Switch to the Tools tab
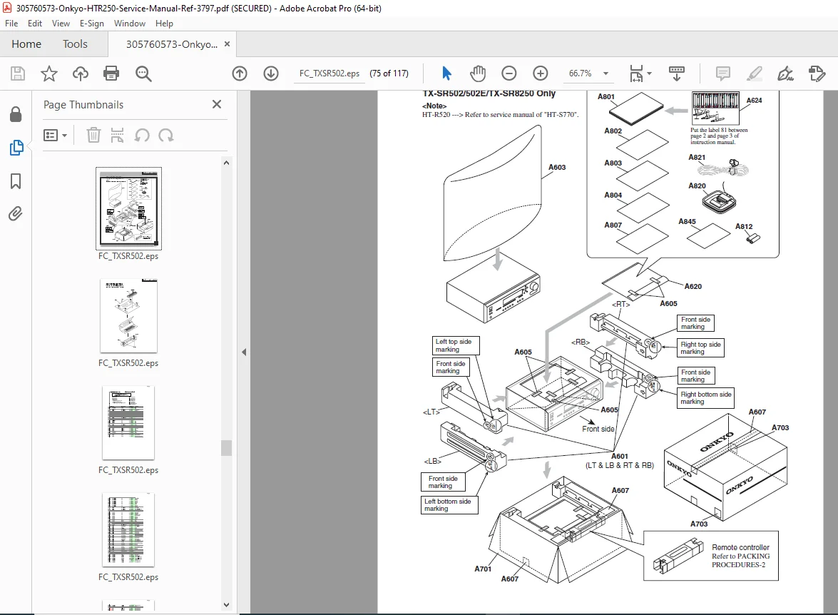The height and width of the screenshot is (615, 838). (75, 44)
